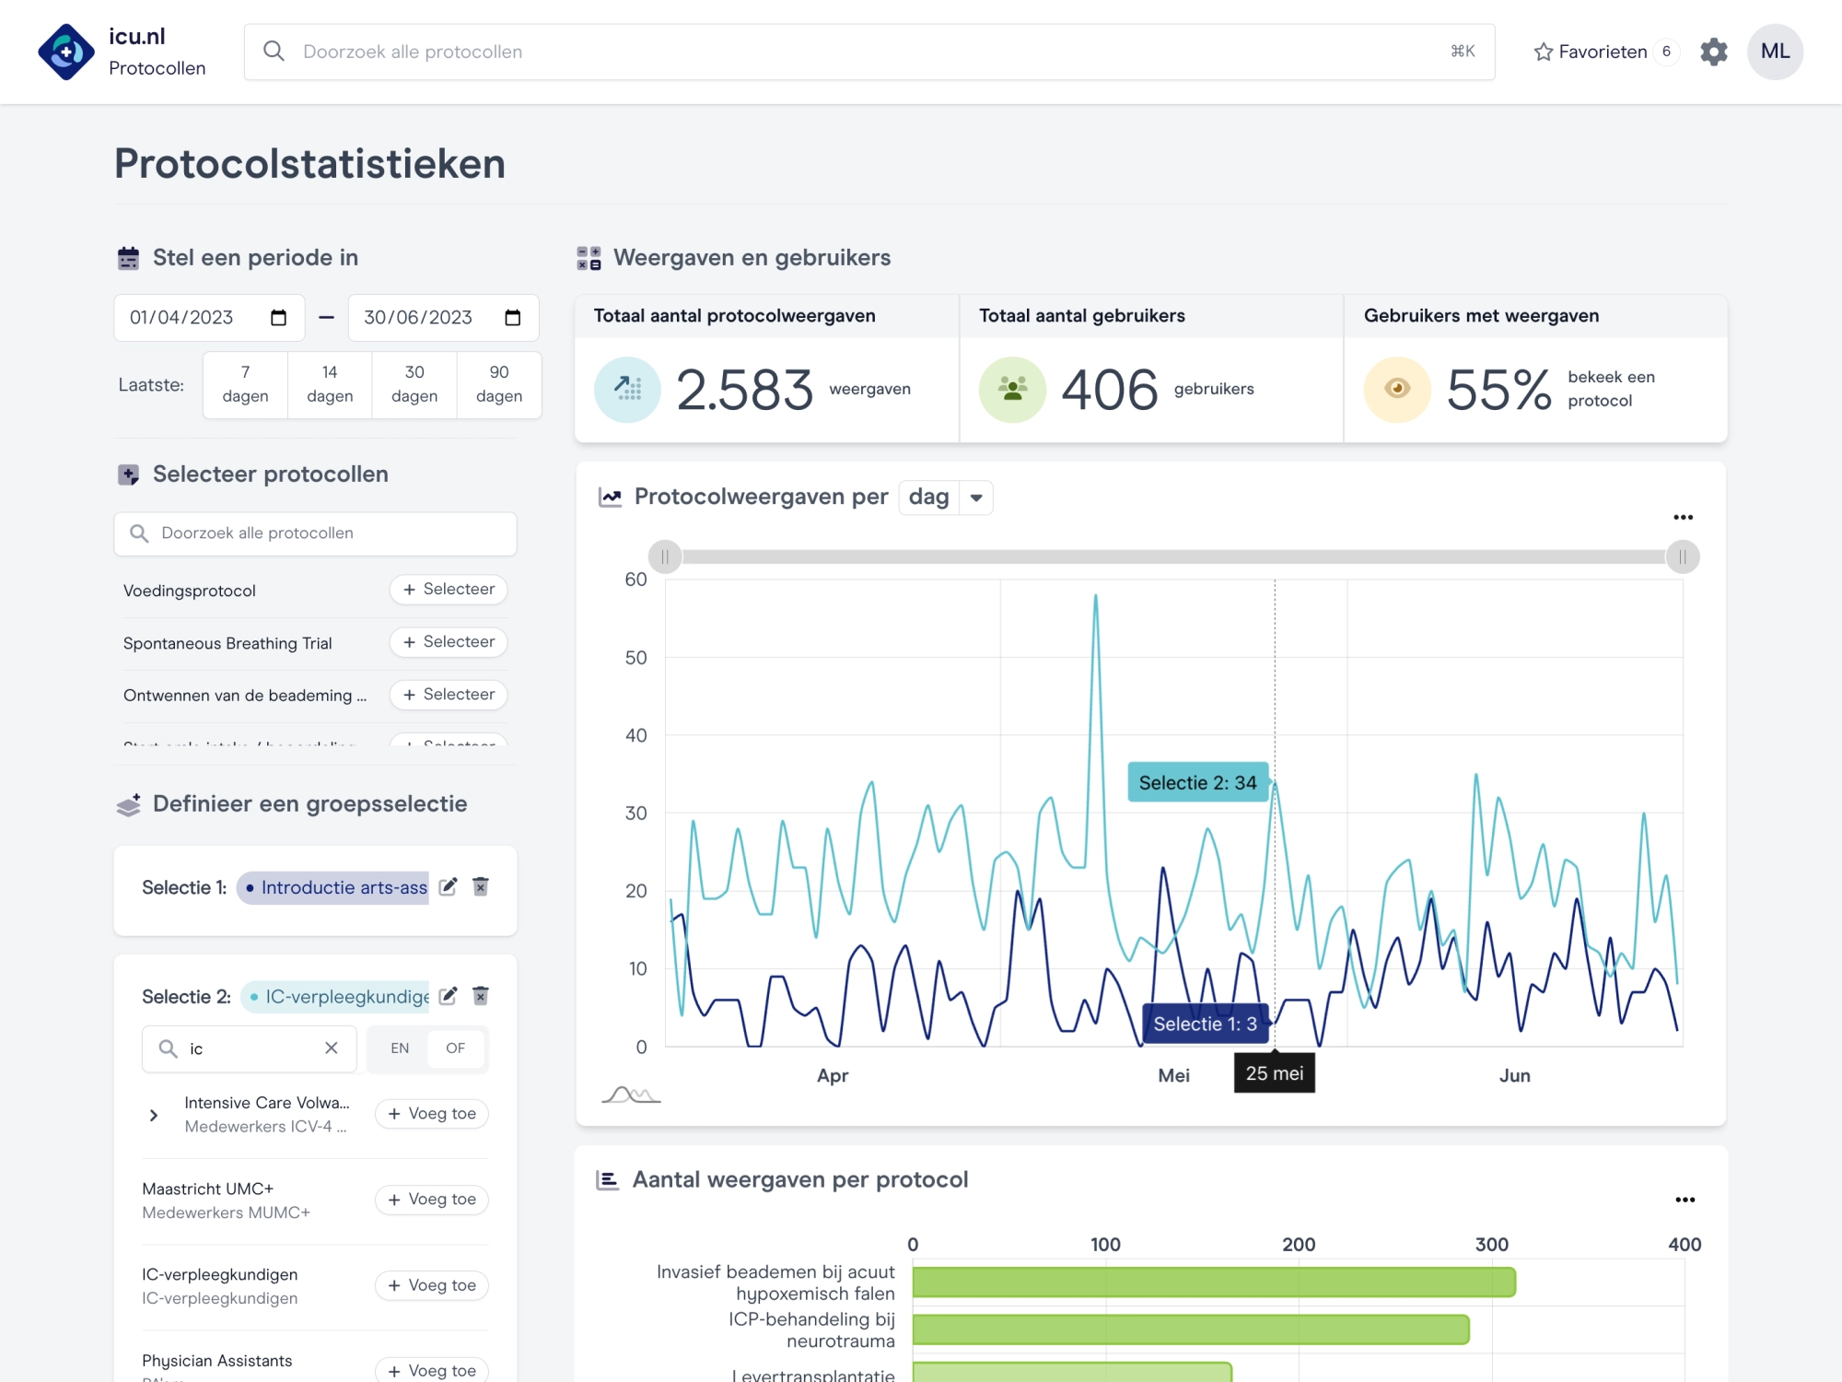
Task: Expand the Intensive Care Volwassenen entry
Action: click(x=153, y=1114)
